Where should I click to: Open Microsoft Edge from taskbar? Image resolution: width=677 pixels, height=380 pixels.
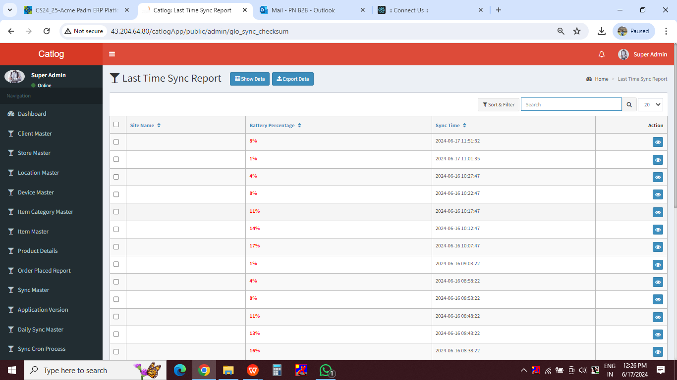click(x=180, y=370)
